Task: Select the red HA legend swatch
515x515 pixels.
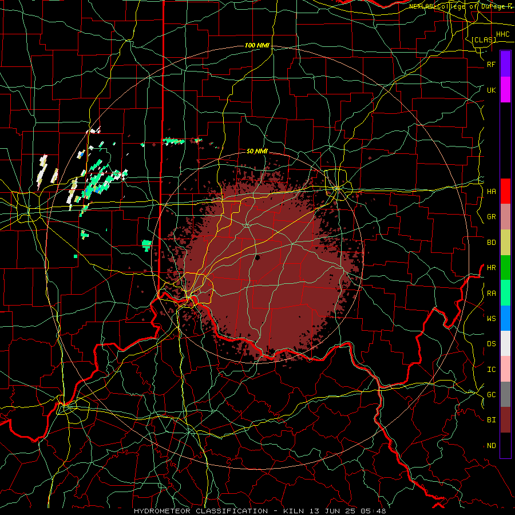Action: [x=505, y=191]
